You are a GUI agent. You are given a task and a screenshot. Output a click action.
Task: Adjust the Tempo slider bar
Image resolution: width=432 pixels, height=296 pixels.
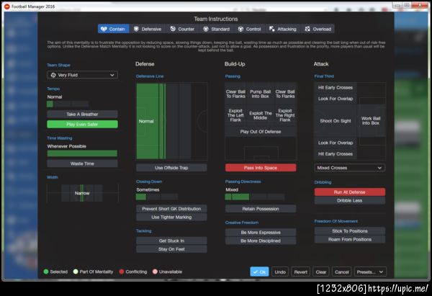point(68,104)
